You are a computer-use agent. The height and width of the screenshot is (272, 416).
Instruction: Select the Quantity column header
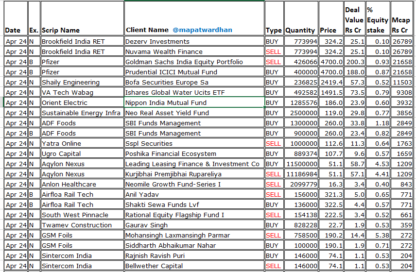(x=301, y=18)
